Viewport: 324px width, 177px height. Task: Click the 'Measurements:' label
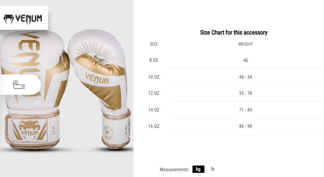point(174,170)
